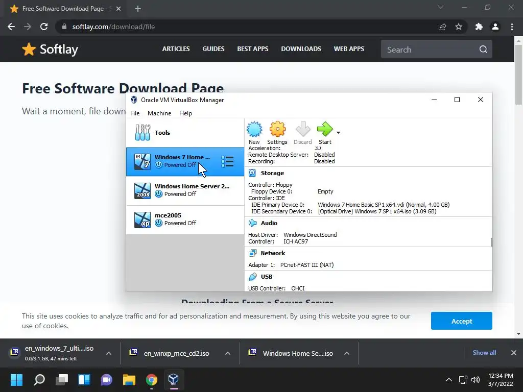
Task: Open the Start button dropdown arrow
Action: (x=338, y=133)
